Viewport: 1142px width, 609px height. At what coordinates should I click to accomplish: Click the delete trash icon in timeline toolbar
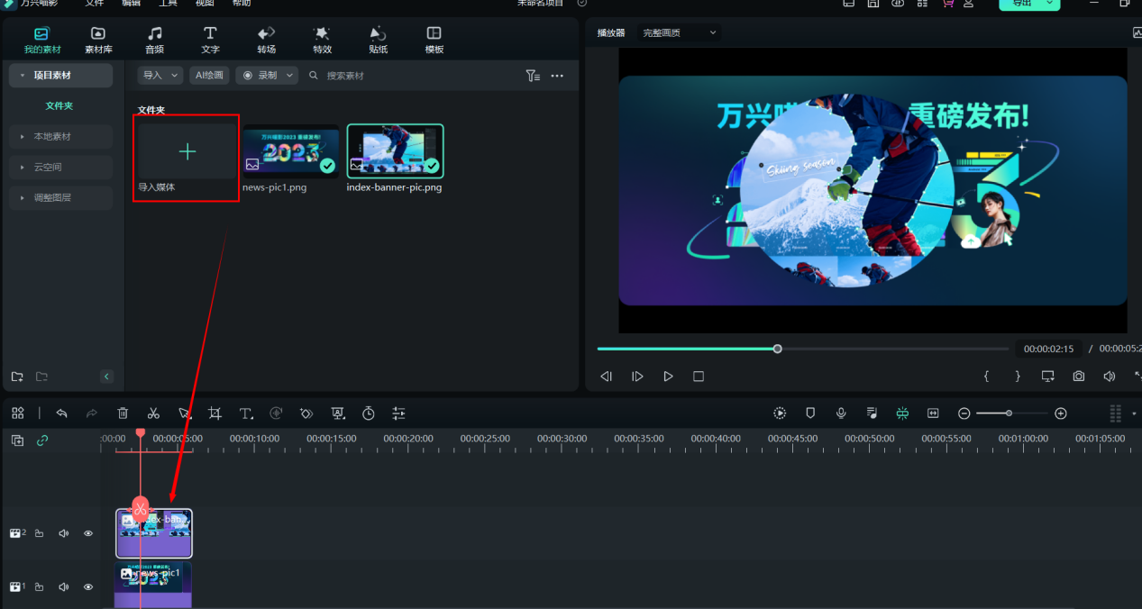[123, 414]
